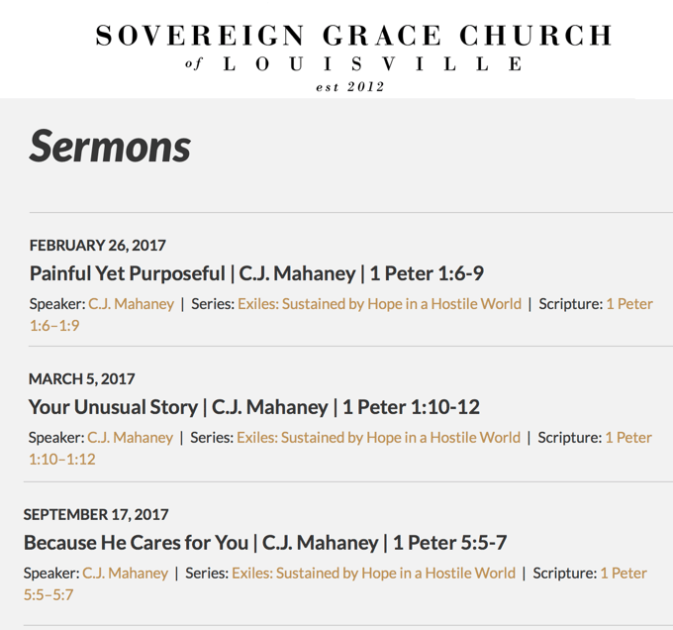673x630 pixels.
Task: Open the 1 Peter 1:6–1:9 scripture link
Action: tap(629, 304)
